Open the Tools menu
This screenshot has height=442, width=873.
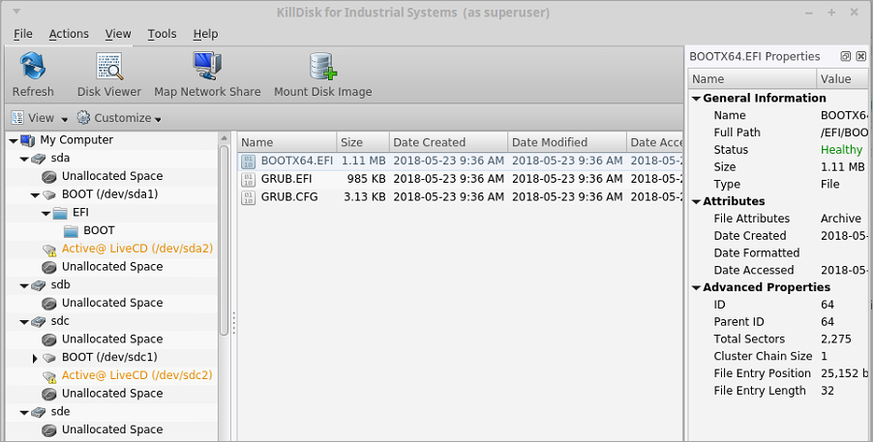click(162, 34)
